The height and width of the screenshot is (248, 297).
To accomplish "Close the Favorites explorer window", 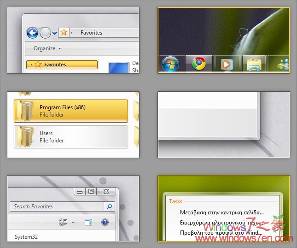I will point(106,191).
